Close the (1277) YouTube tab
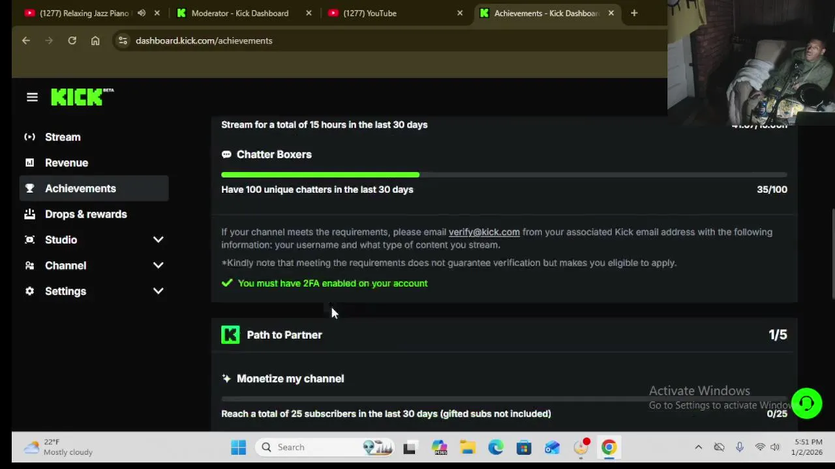This screenshot has width=835, height=469. [460, 13]
